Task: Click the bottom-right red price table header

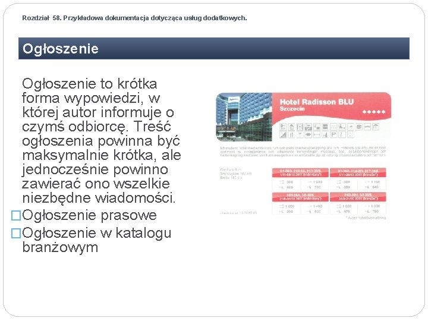Action: (358, 197)
